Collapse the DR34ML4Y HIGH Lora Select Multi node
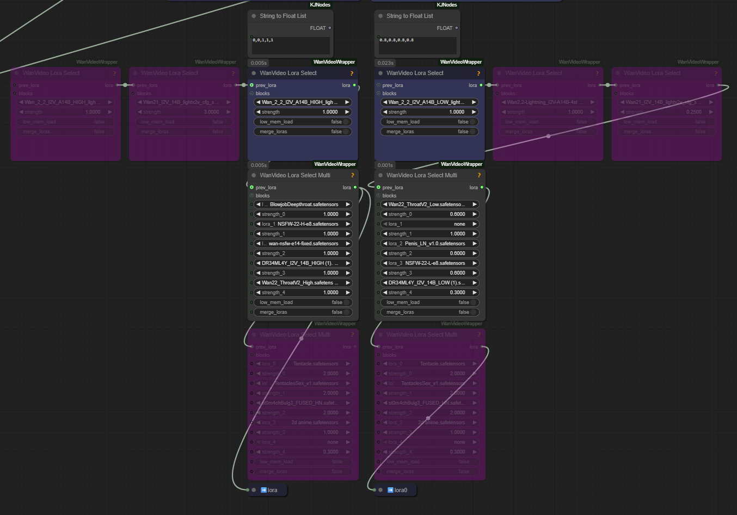Viewport: 737px width, 515px height. tap(254, 175)
